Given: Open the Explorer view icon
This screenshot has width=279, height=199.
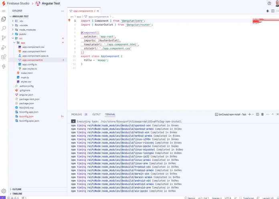Looking at the screenshot, I should [x=4, y=19].
